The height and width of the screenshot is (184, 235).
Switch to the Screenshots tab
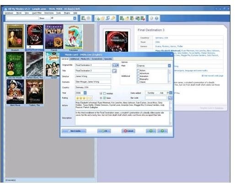pos(97,59)
